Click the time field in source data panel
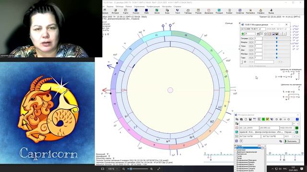 click(x=269, y=128)
